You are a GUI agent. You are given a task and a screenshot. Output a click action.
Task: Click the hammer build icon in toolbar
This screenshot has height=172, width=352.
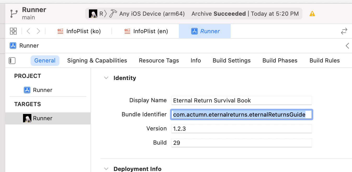pyautogui.click(x=113, y=14)
